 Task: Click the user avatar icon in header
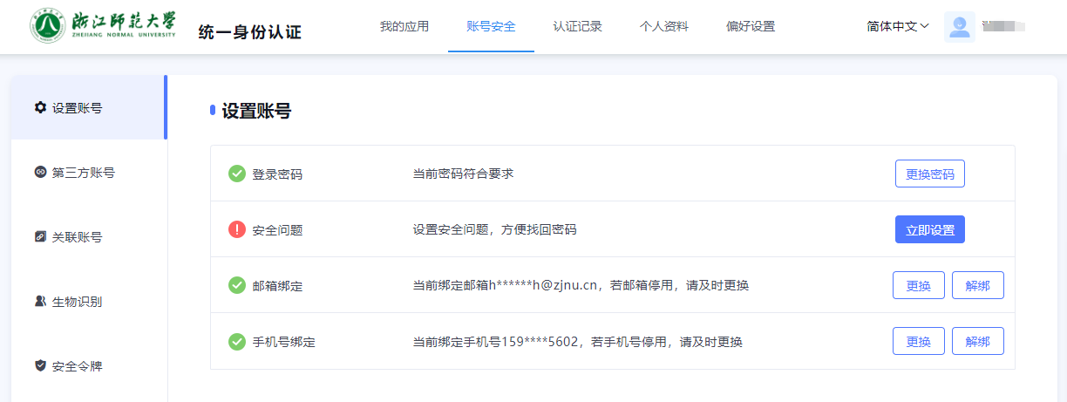959,27
